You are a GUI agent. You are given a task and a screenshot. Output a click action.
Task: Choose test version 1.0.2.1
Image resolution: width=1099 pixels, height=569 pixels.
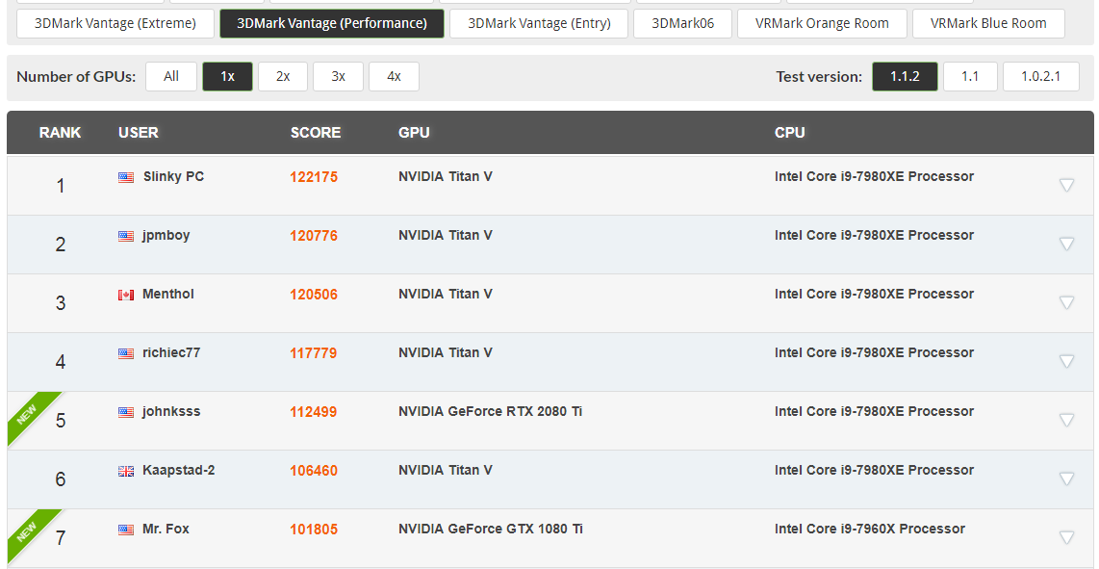tap(1041, 76)
